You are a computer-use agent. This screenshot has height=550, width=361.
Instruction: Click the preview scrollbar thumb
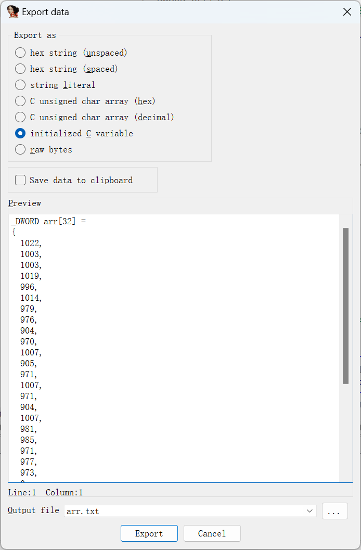tap(345, 306)
